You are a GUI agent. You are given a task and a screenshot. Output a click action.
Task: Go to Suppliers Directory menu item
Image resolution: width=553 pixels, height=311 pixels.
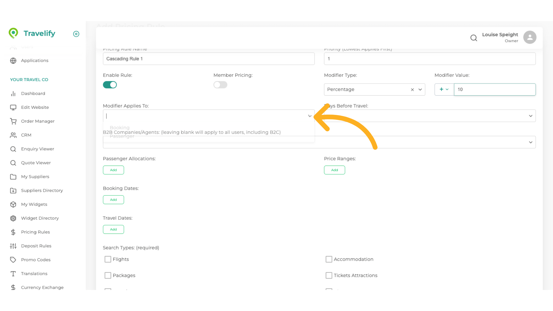point(42,191)
